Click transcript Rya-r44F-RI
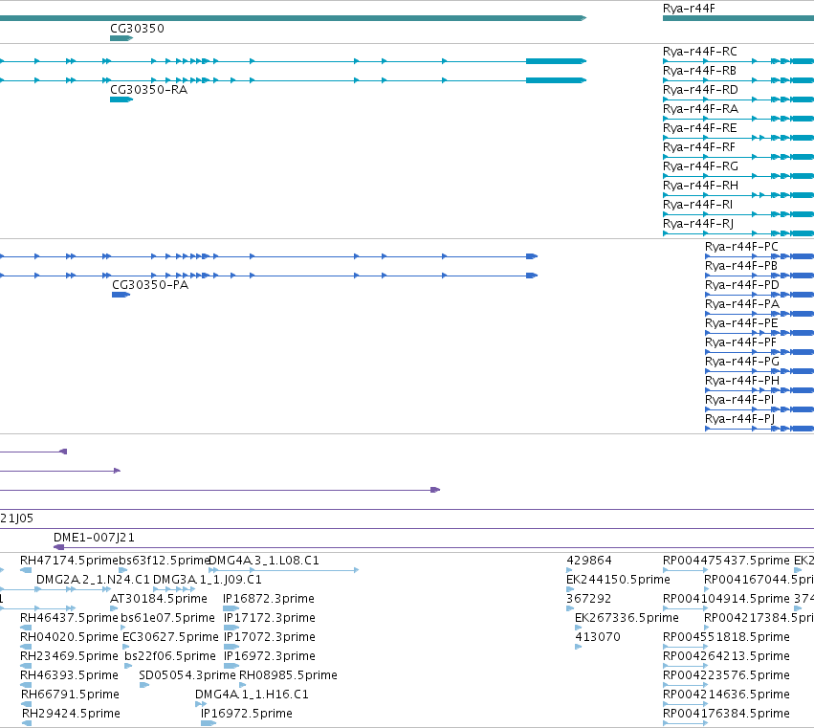Image resolution: width=814 pixels, height=728 pixels. [x=697, y=206]
